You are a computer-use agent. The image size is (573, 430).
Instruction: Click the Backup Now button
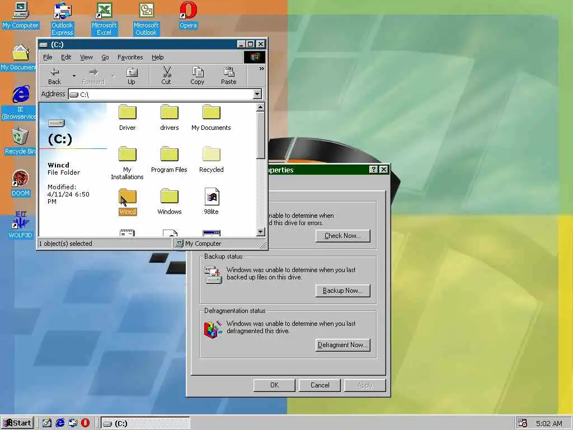343,291
